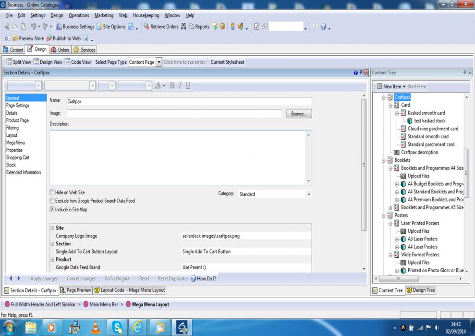
Task: Select Page Settings in the left list
Action: click(18, 106)
